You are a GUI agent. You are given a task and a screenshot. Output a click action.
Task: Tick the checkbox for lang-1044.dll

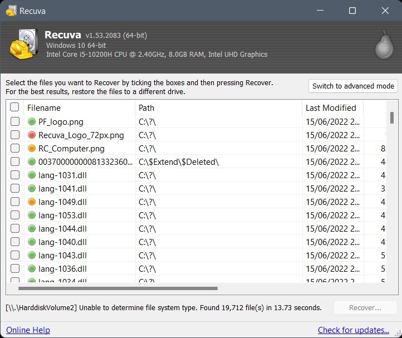pyautogui.click(x=15, y=228)
